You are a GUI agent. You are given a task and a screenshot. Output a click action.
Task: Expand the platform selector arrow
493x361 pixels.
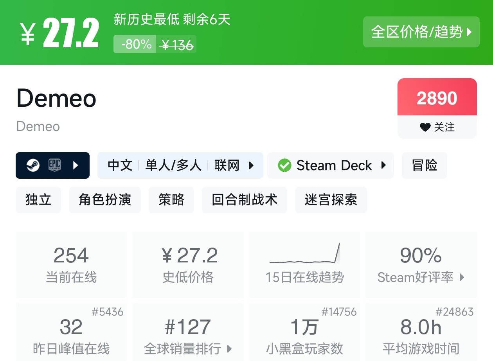click(x=76, y=165)
